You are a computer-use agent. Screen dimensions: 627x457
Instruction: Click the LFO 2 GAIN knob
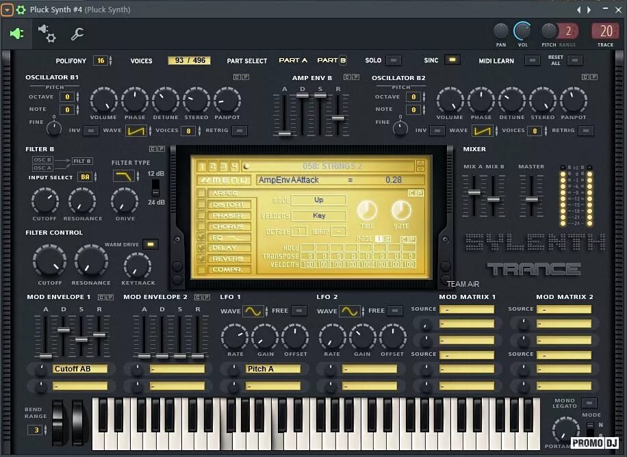click(x=362, y=337)
